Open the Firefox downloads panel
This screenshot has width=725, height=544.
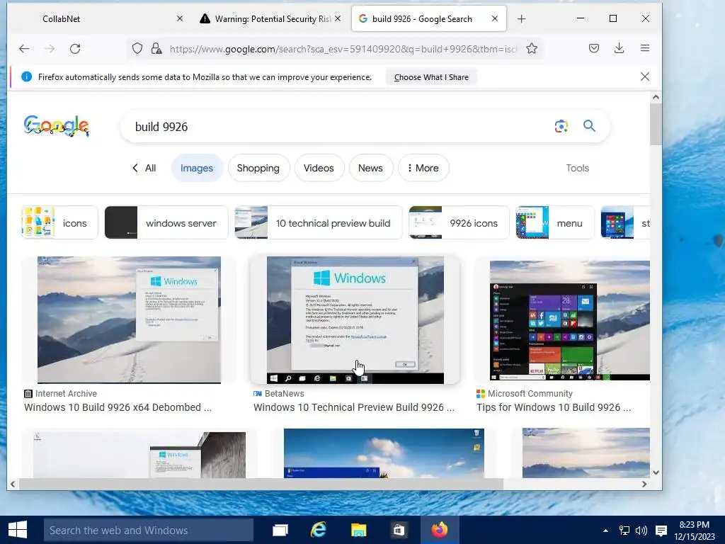tap(619, 48)
